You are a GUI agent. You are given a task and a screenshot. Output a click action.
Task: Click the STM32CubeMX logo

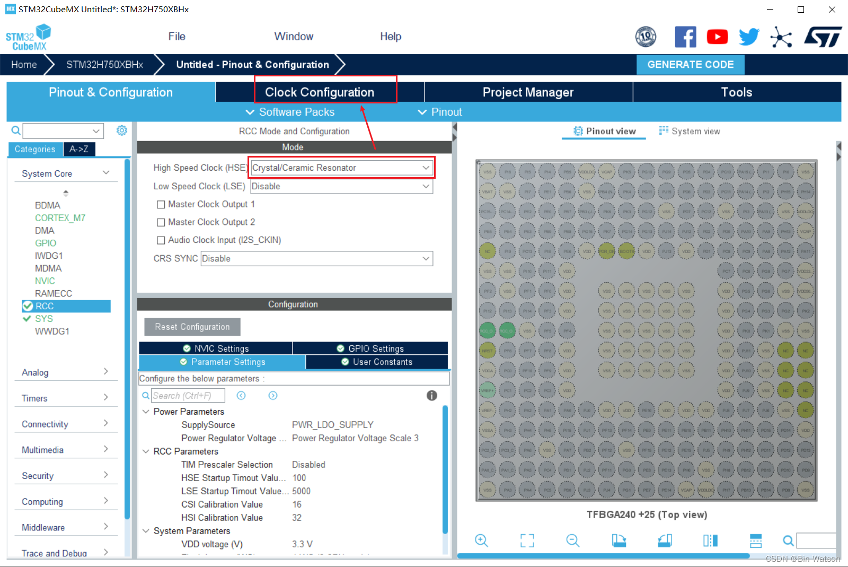[x=29, y=37]
